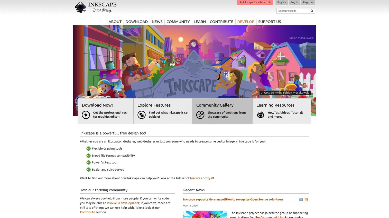The image size is (389, 218).
Task: Follow the 'try it' link
Action: (x=210, y=178)
